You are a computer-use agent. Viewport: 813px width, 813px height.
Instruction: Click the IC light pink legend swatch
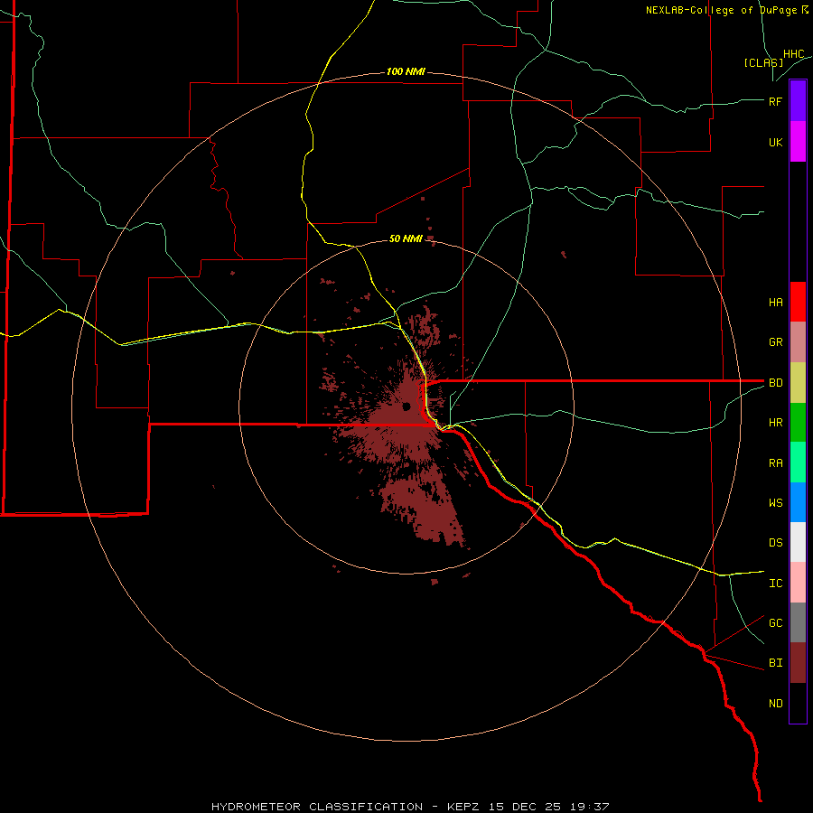(798, 583)
